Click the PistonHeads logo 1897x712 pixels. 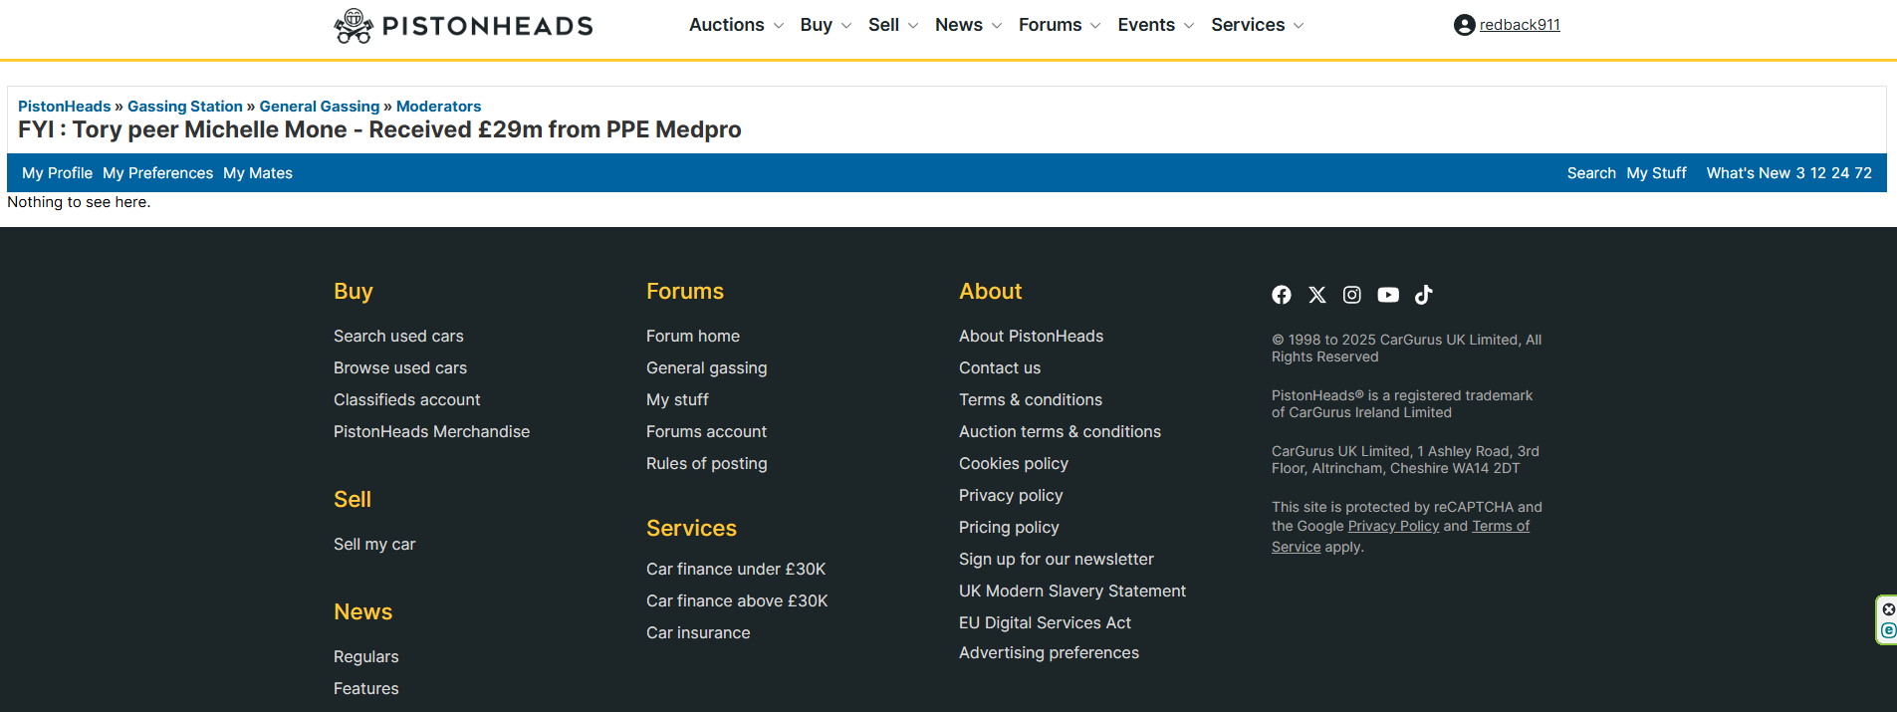(x=463, y=26)
